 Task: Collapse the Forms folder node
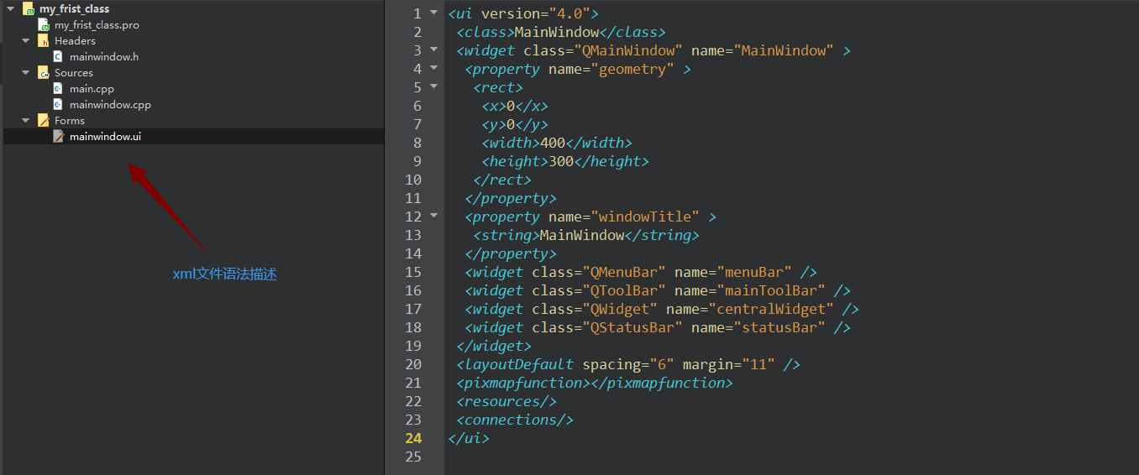click(x=25, y=121)
